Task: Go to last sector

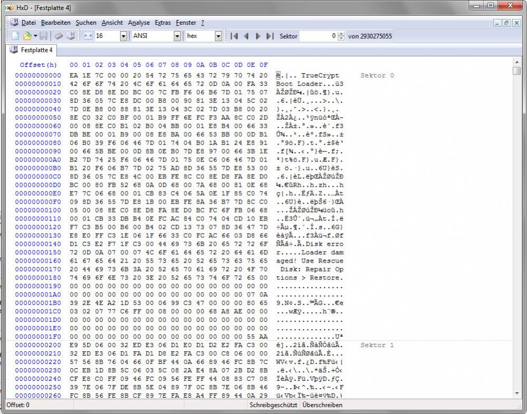Action: coord(270,36)
